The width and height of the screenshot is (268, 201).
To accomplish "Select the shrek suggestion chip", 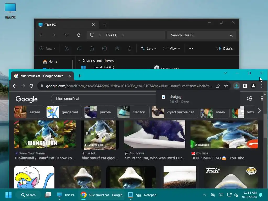I will (x=215, y=112).
